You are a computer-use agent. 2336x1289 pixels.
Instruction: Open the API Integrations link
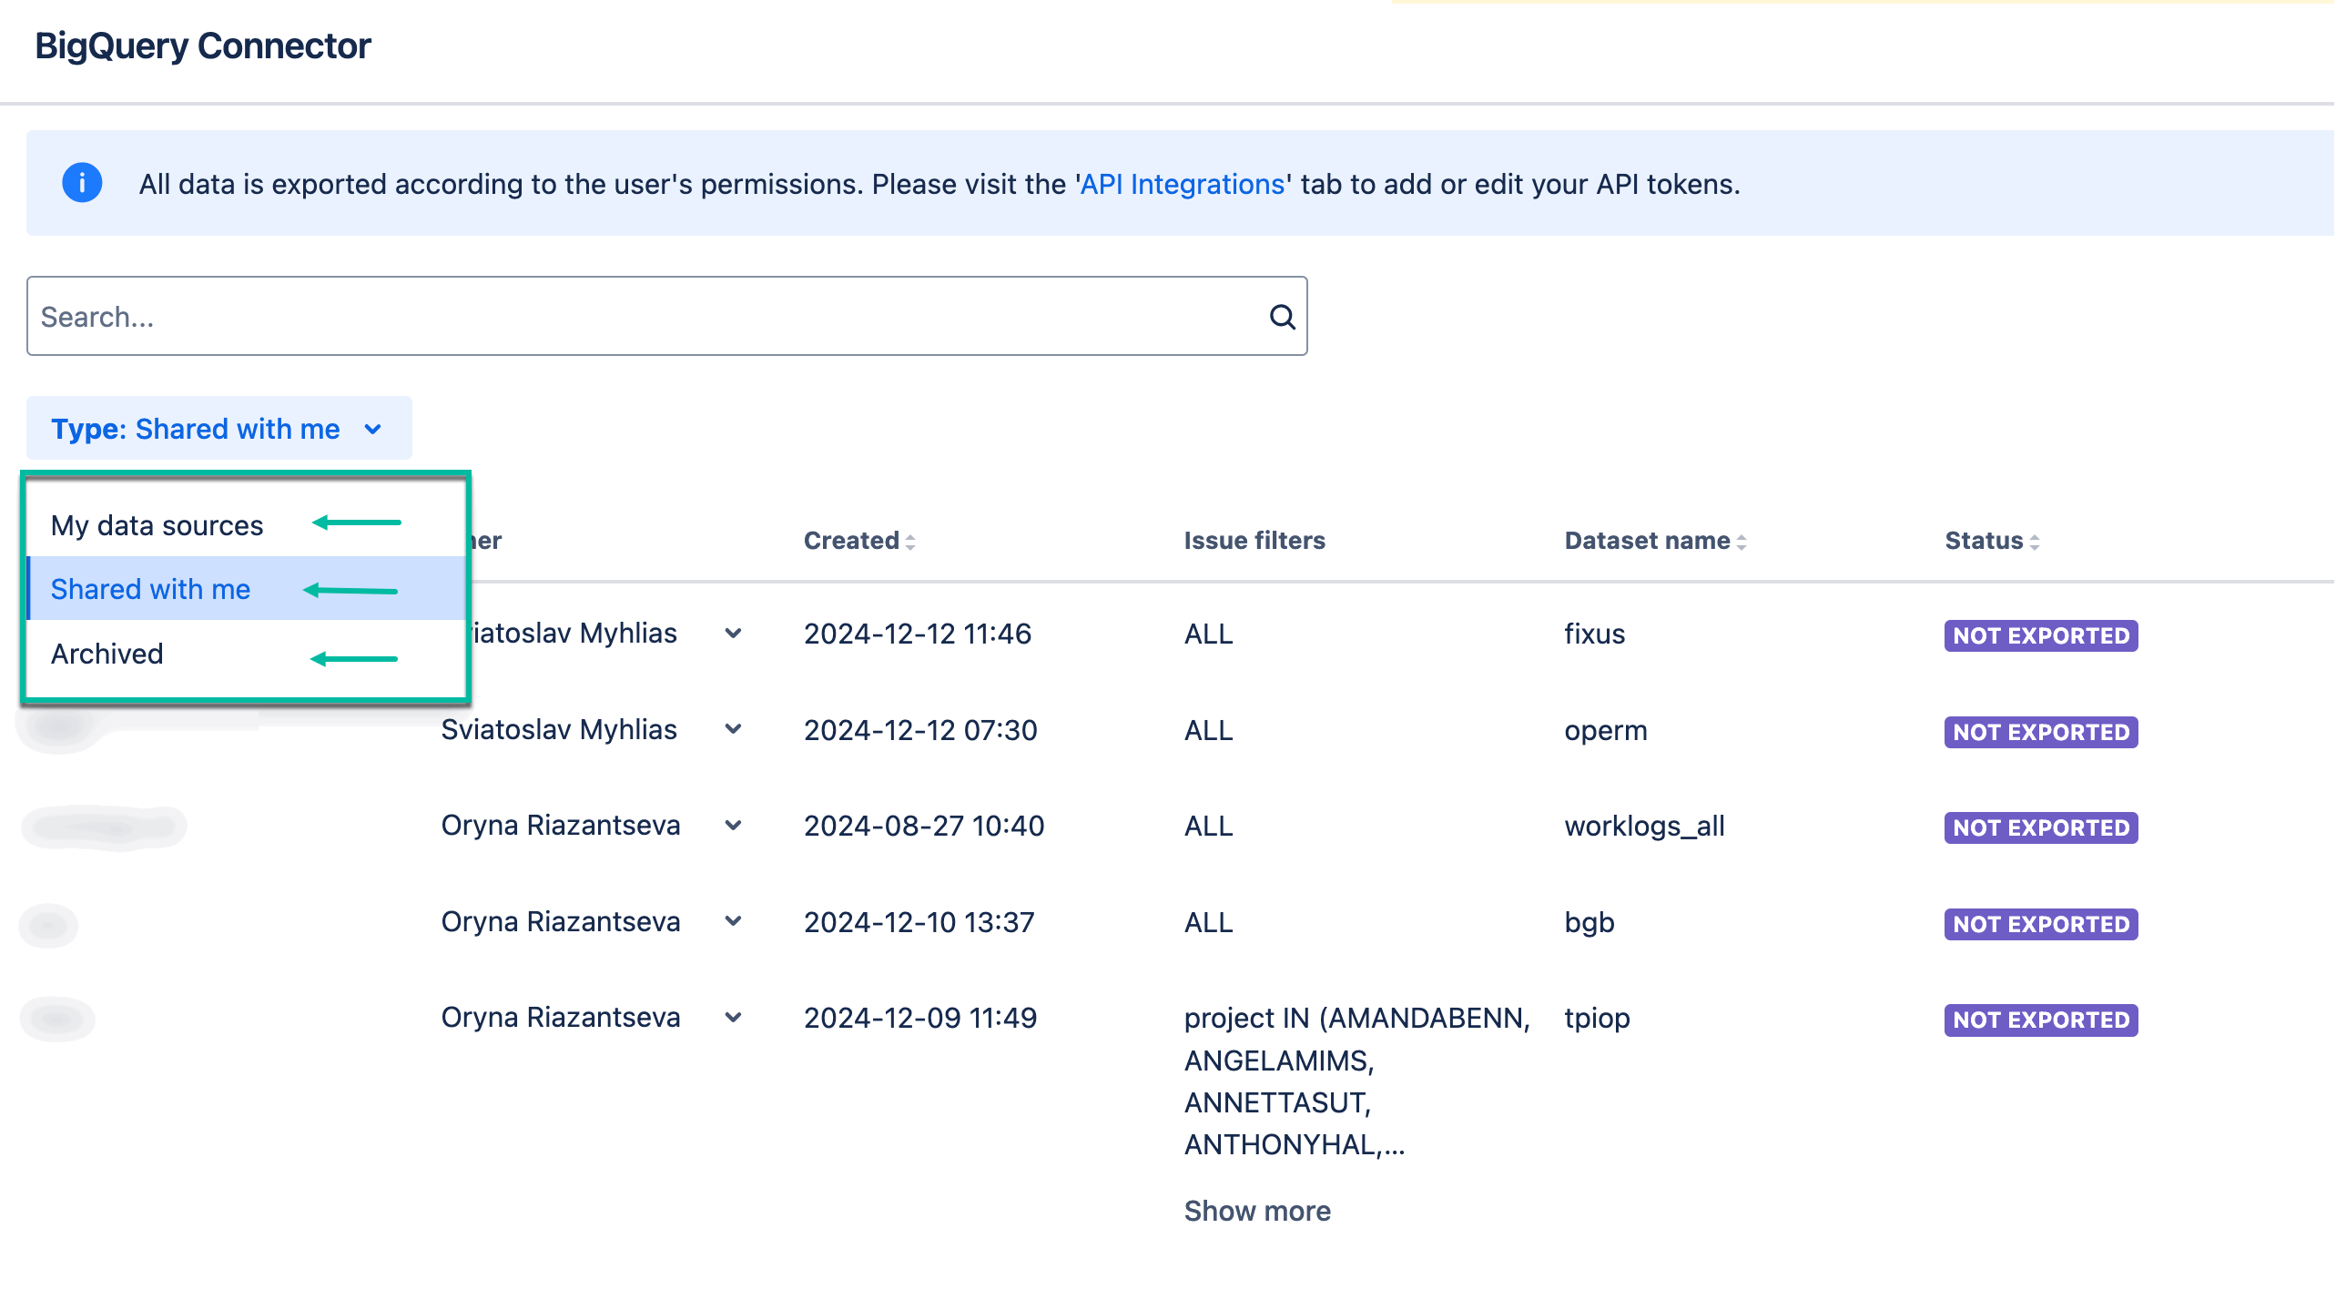click(1181, 183)
